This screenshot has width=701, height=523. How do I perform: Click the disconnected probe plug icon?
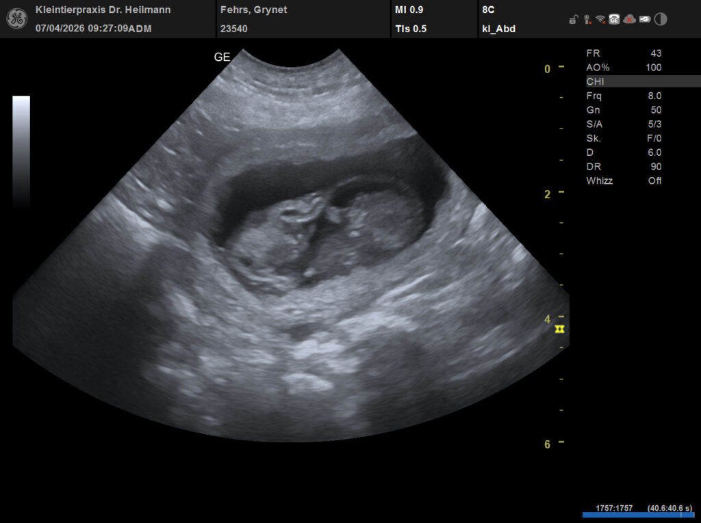pos(587,20)
